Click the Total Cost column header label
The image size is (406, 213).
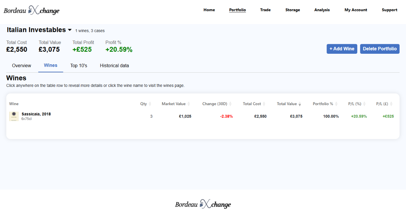[252, 104]
